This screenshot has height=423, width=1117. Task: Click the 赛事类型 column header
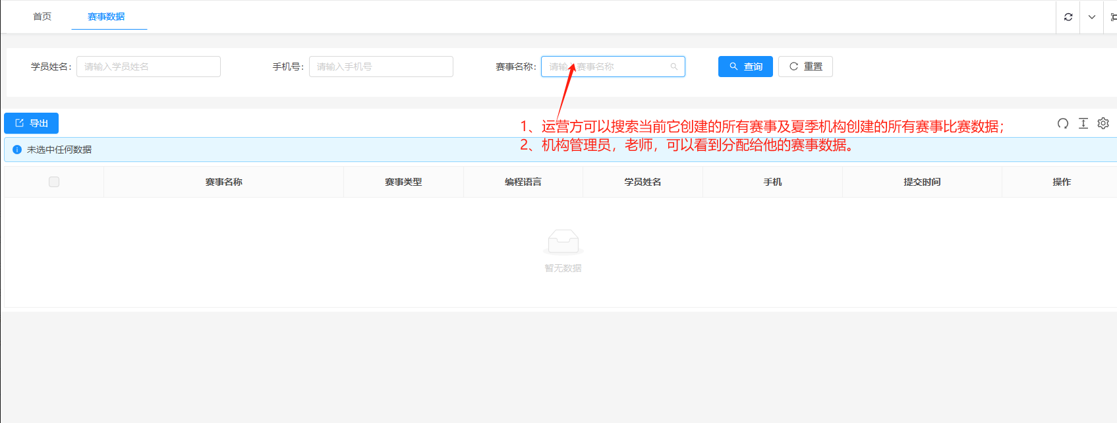pyautogui.click(x=403, y=182)
